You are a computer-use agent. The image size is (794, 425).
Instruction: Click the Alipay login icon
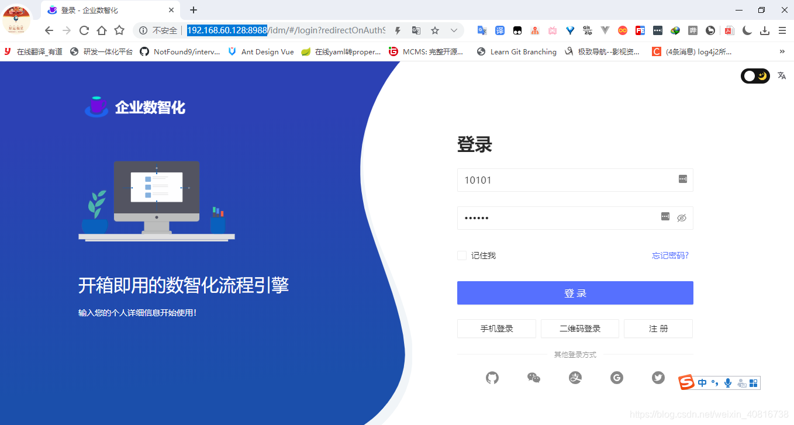tap(575, 378)
